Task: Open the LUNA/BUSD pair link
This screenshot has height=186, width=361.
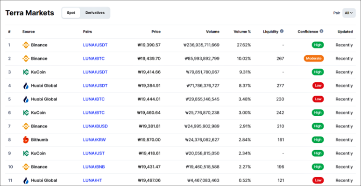Action: point(95,126)
